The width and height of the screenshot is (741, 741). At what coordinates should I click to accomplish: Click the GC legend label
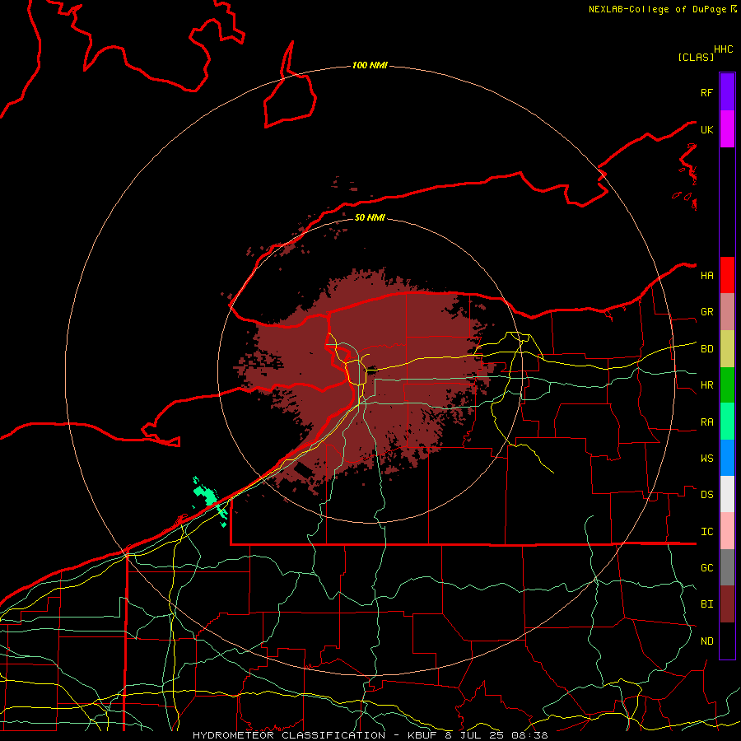(x=706, y=568)
